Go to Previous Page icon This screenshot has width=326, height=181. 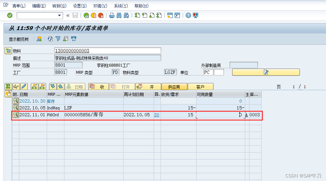click(145, 15)
